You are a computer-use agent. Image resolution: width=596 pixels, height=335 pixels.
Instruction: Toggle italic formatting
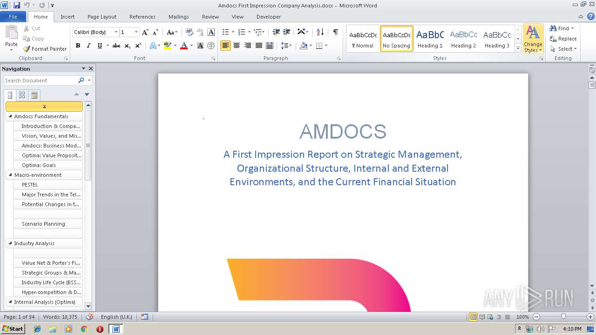point(88,46)
